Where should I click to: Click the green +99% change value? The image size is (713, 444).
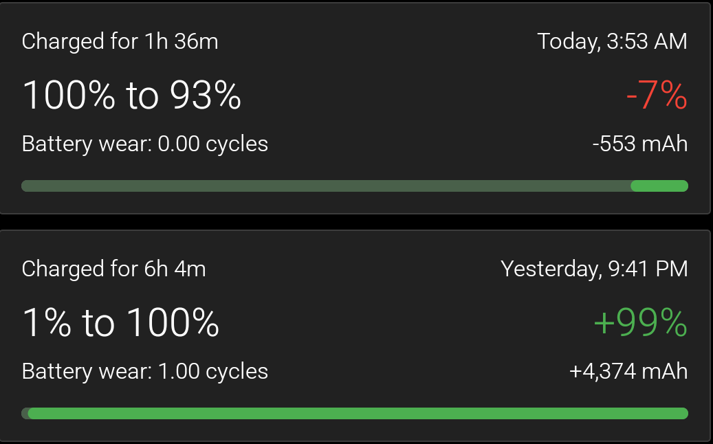pos(639,322)
